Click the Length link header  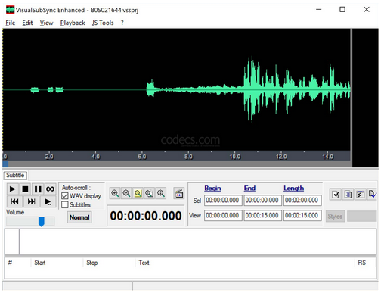pos(293,189)
